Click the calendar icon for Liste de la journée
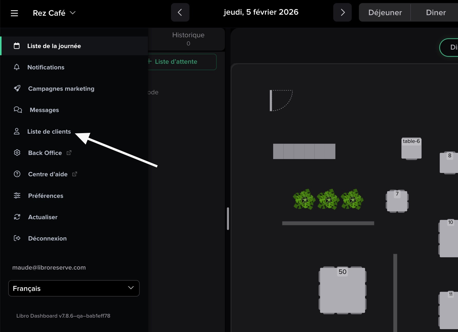 [17, 46]
